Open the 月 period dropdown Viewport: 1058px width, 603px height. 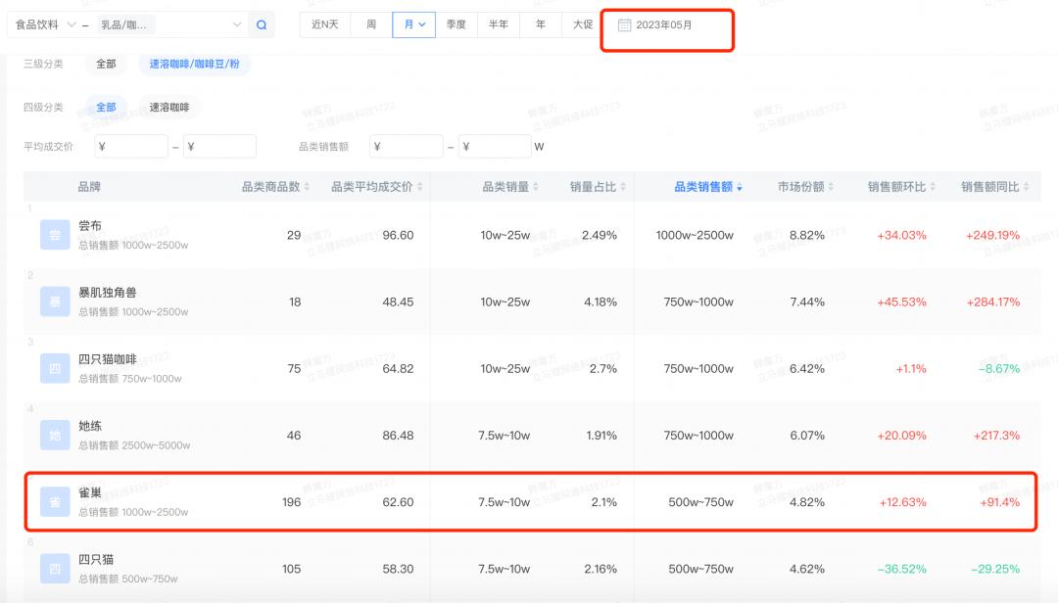413,24
